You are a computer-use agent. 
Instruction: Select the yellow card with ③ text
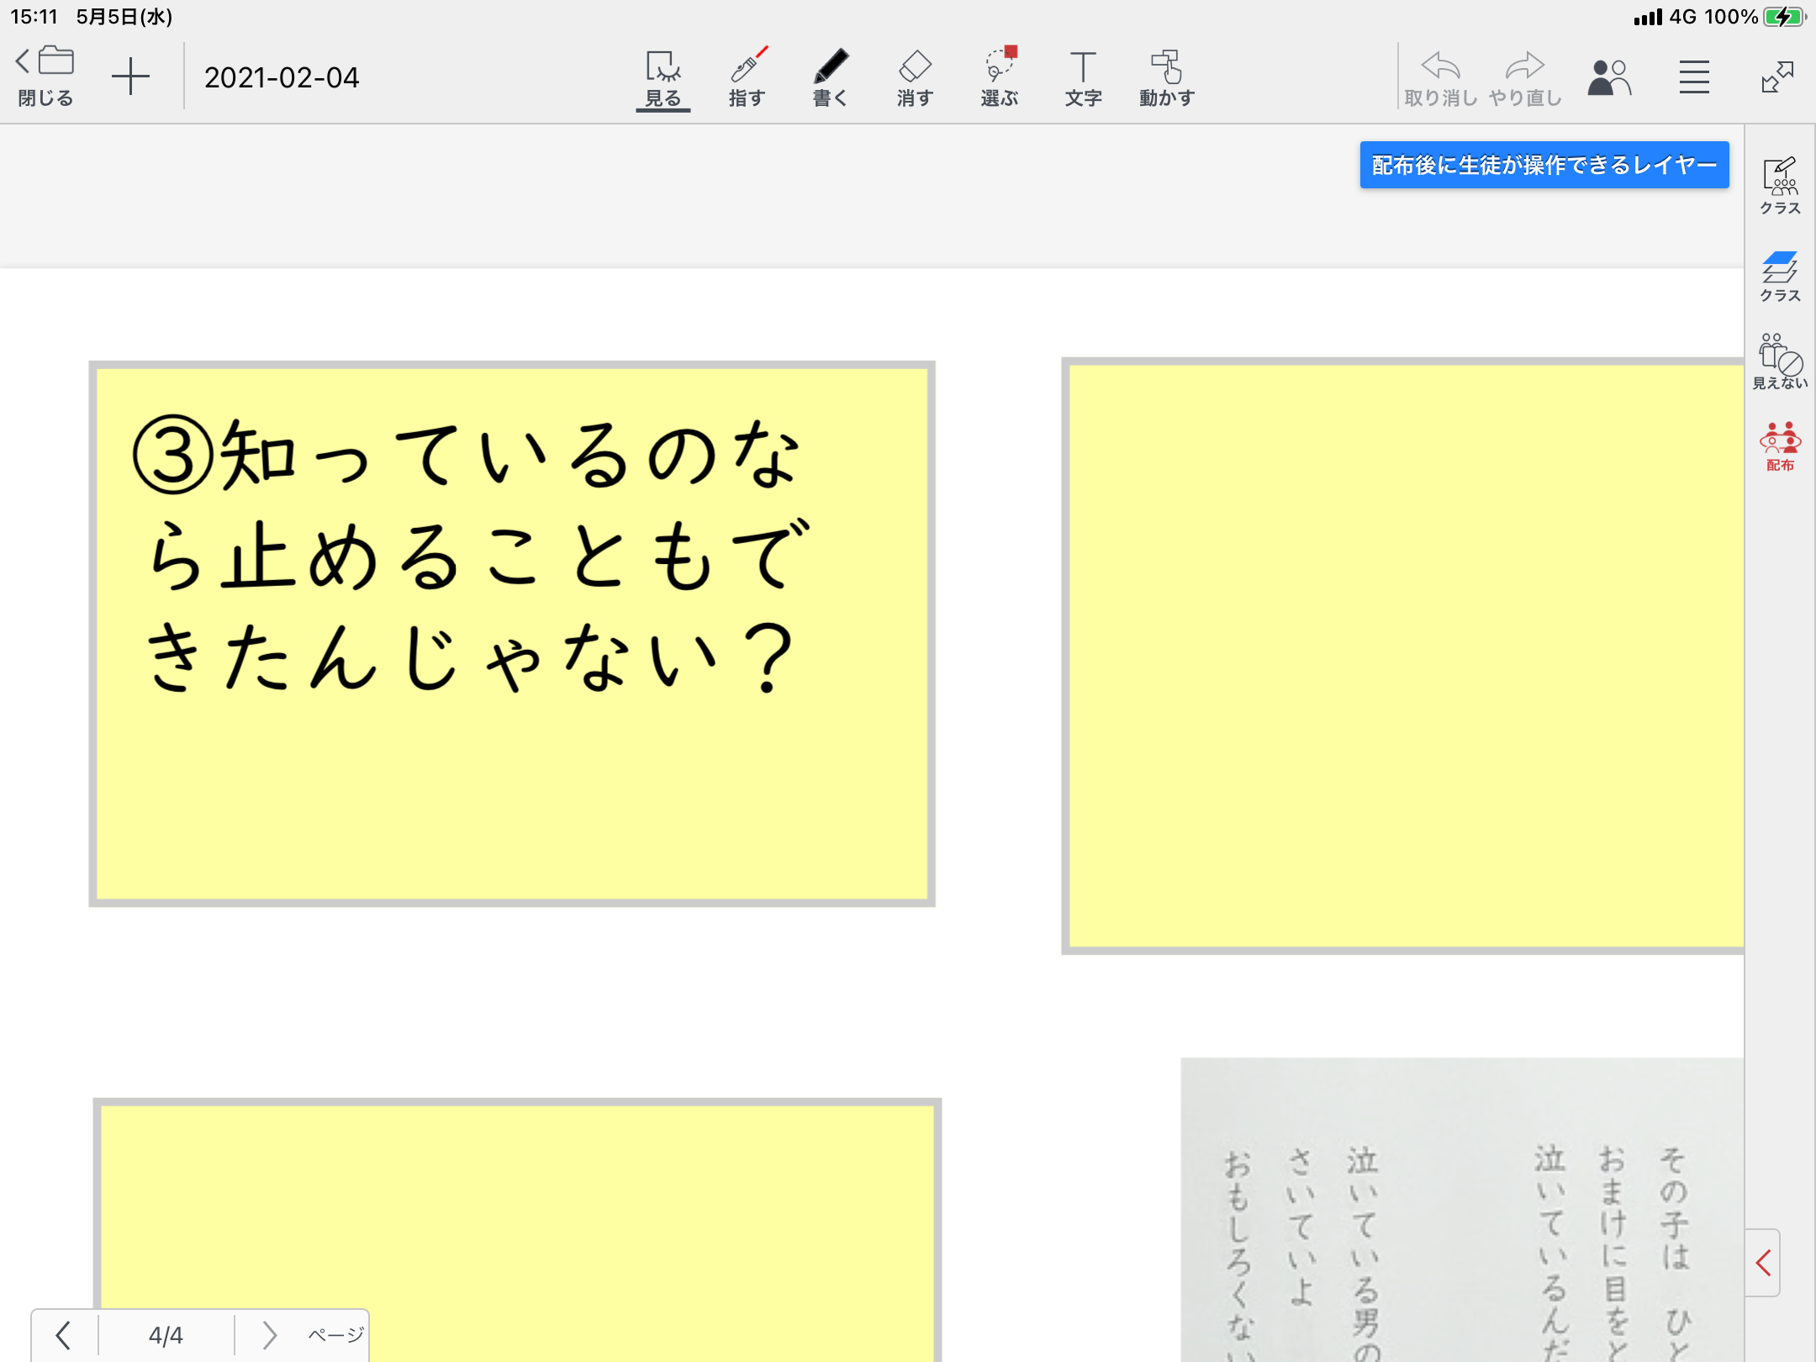pyautogui.click(x=511, y=634)
